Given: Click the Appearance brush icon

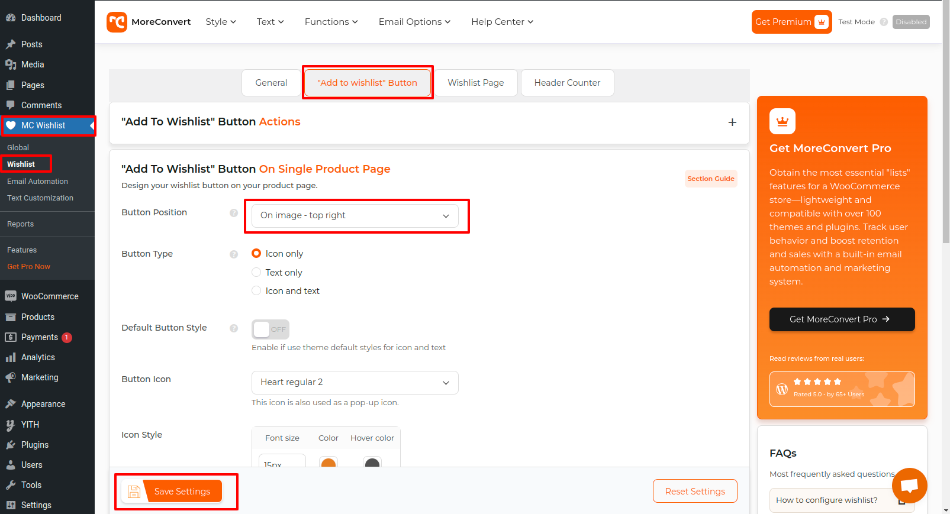Looking at the screenshot, I should (x=11, y=404).
